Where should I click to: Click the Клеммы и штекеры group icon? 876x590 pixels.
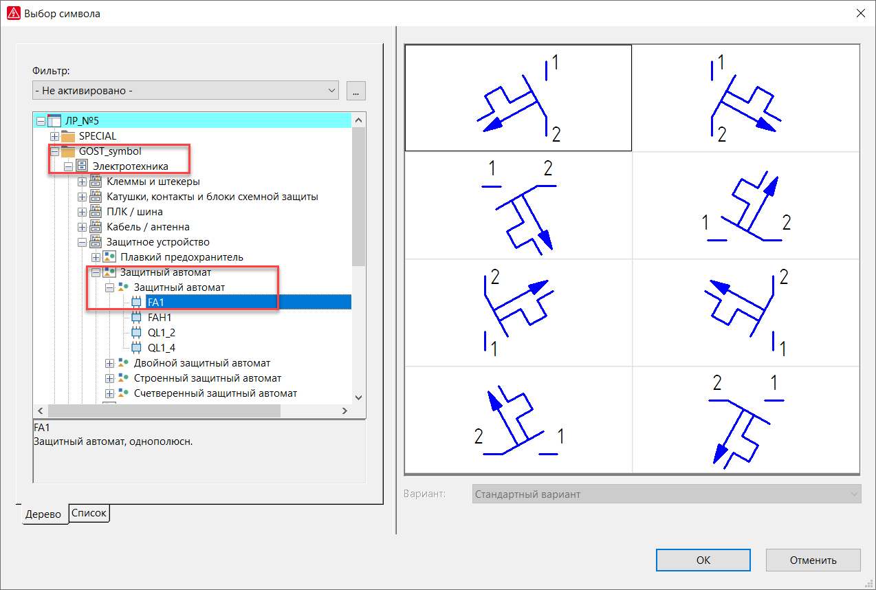tap(96, 182)
